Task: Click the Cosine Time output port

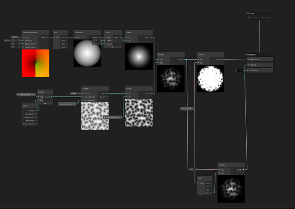Action: point(36,117)
